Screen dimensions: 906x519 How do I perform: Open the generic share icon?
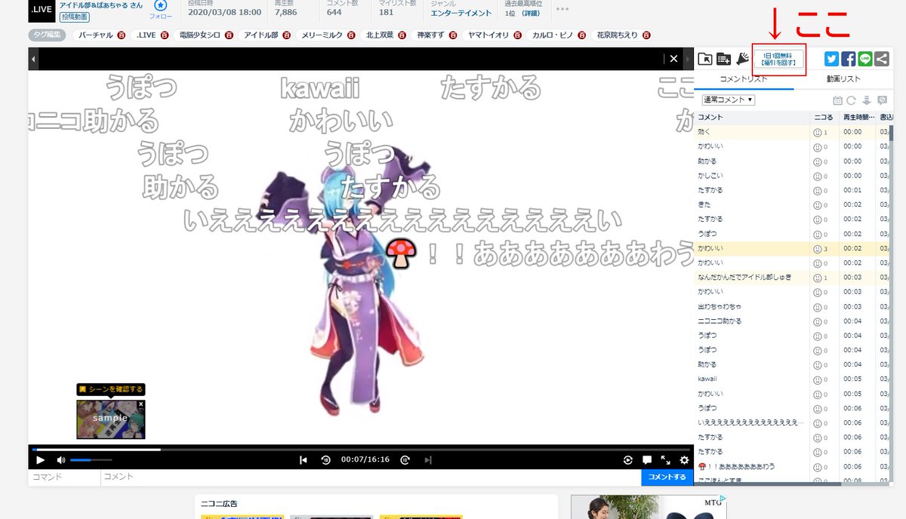(x=882, y=59)
